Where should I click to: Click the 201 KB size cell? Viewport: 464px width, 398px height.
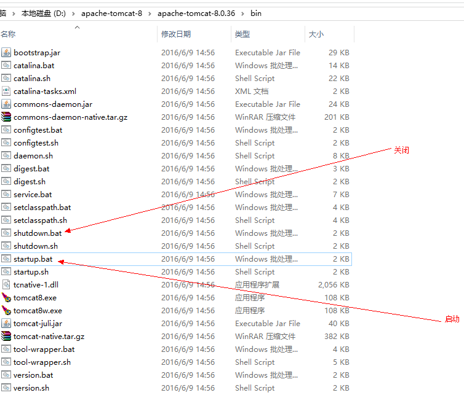pos(337,117)
